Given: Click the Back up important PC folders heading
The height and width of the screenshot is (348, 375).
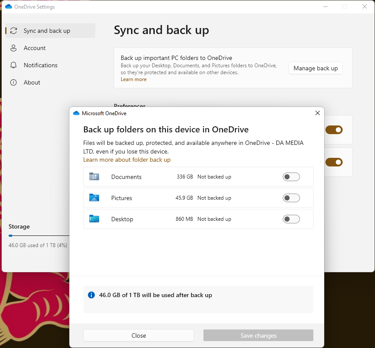Looking at the screenshot, I should [176, 58].
